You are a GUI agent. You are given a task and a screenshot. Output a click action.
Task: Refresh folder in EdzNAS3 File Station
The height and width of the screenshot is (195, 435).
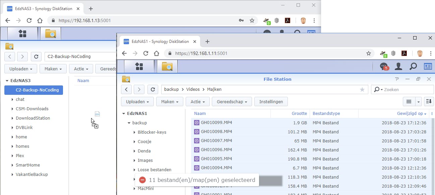click(x=36, y=57)
